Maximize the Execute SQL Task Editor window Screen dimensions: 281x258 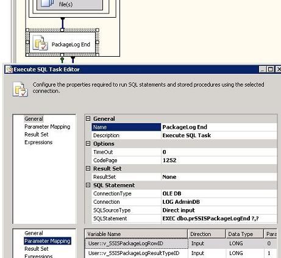(x=271, y=70)
